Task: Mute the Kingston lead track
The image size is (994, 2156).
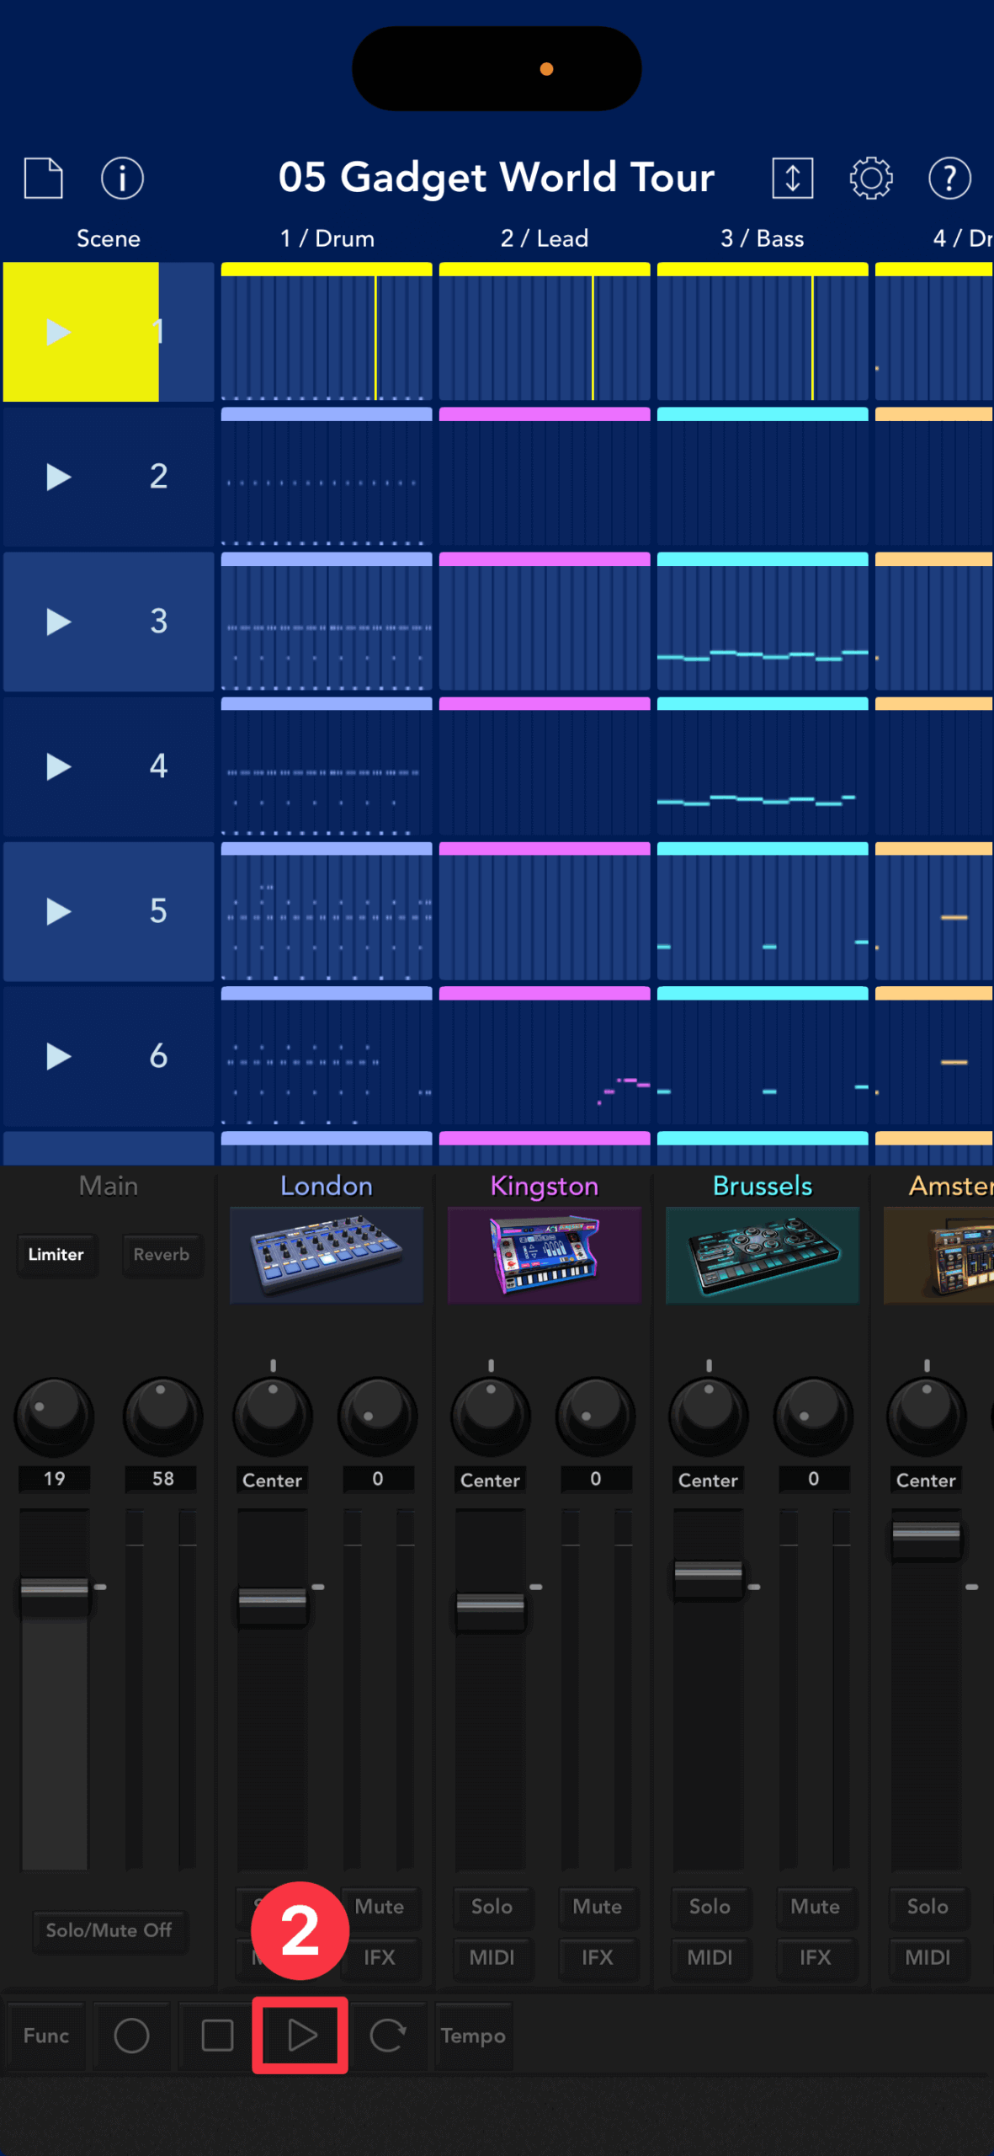Action: [597, 1906]
